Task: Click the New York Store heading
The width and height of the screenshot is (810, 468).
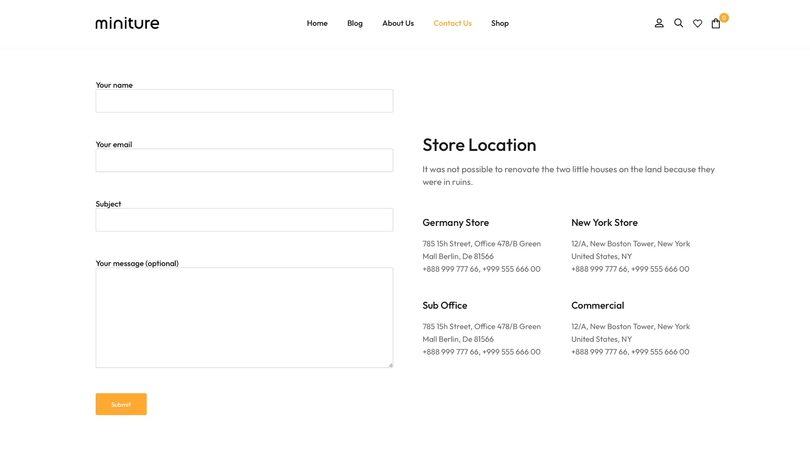Action: point(604,223)
